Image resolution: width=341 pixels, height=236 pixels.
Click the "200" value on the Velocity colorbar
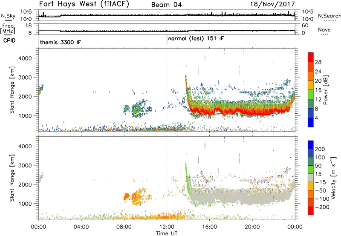[x=320, y=149]
